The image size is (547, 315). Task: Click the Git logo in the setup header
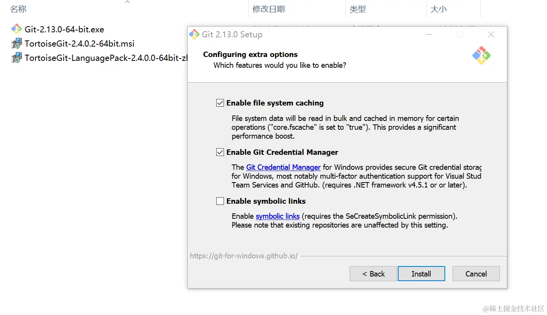tap(481, 55)
